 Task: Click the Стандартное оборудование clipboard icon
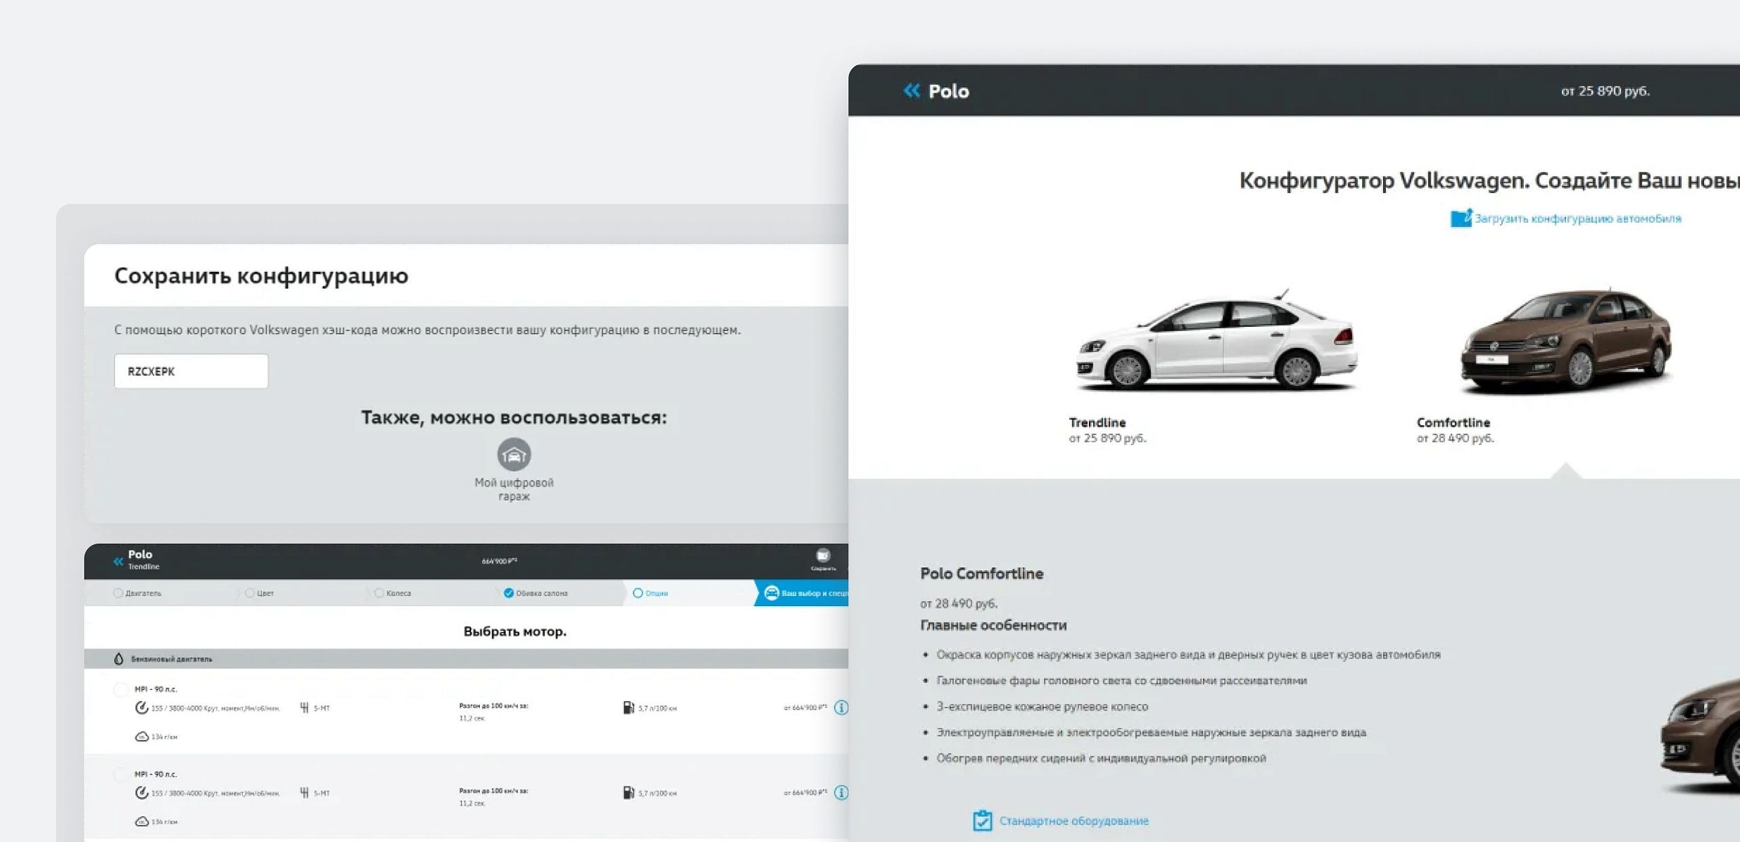(x=981, y=820)
